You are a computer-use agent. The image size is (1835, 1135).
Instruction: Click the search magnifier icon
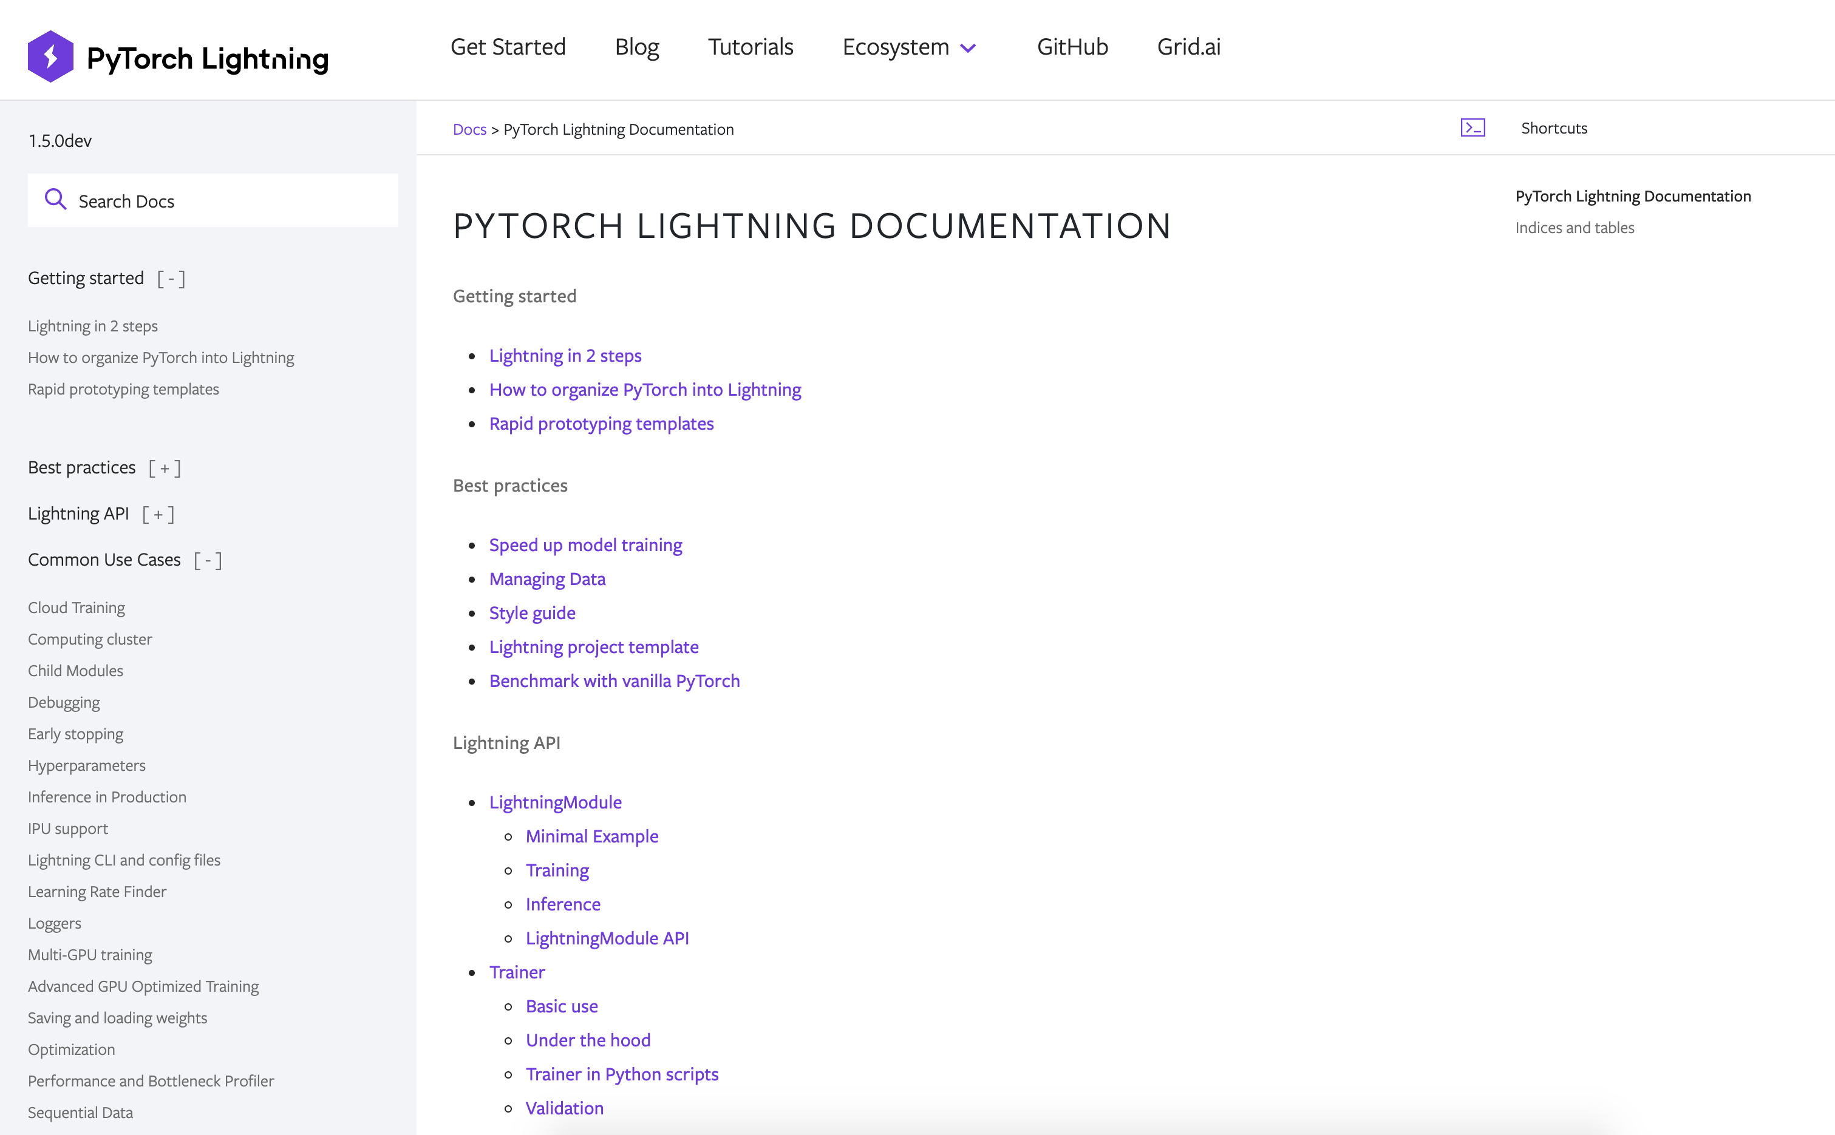click(x=56, y=200)
